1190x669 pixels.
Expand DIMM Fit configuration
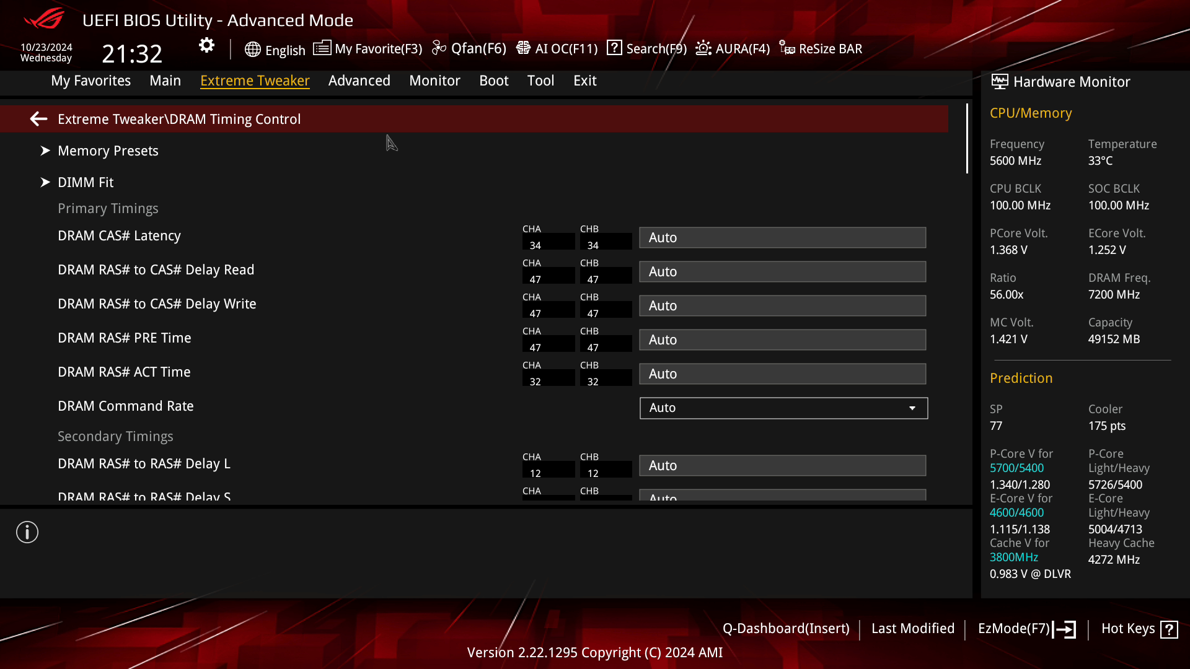[x=85, y=182]
